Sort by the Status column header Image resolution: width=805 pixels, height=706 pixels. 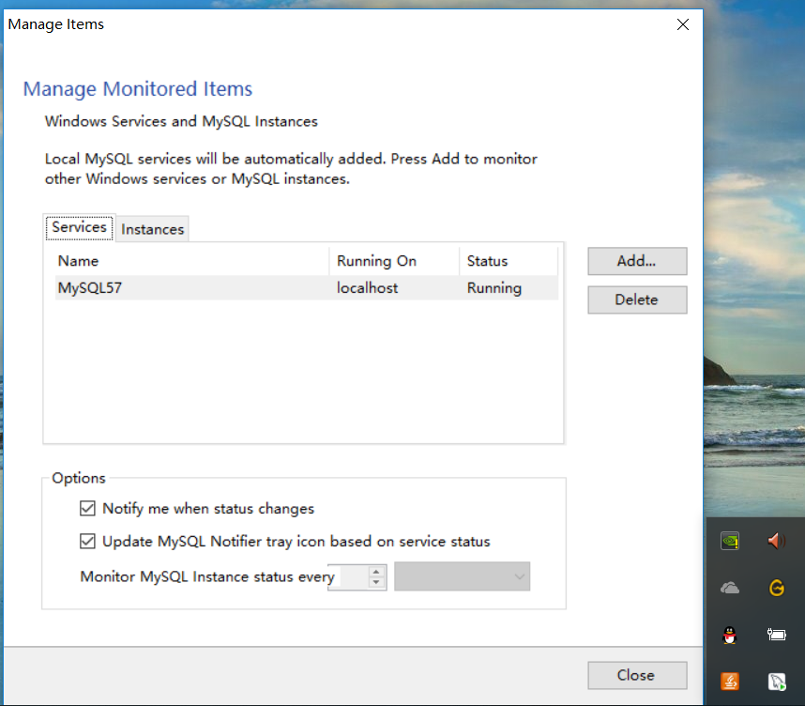509,261
